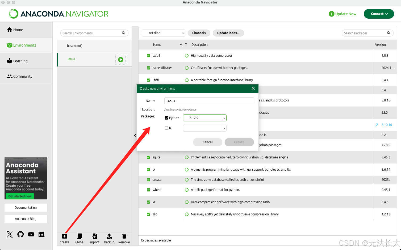Toggle the wheel package checkbox
The width and height of the screenshot is (401, 250).
148,190
